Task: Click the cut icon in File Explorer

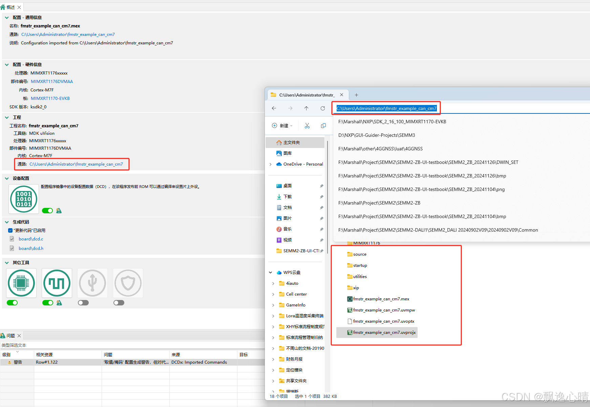Action: pyautogui.click(x=307, y=126)
